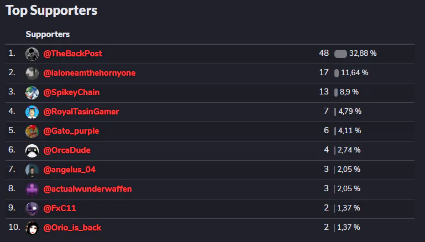
Task: Click @Gato_purple's avatar icon
Action: click(x=32, y=131)
